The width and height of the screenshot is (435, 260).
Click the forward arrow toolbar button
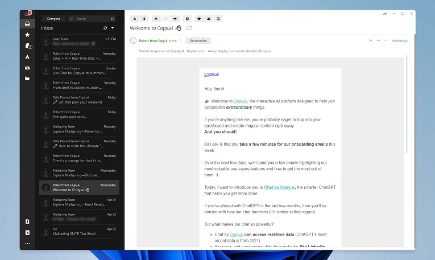pos(175,19)
